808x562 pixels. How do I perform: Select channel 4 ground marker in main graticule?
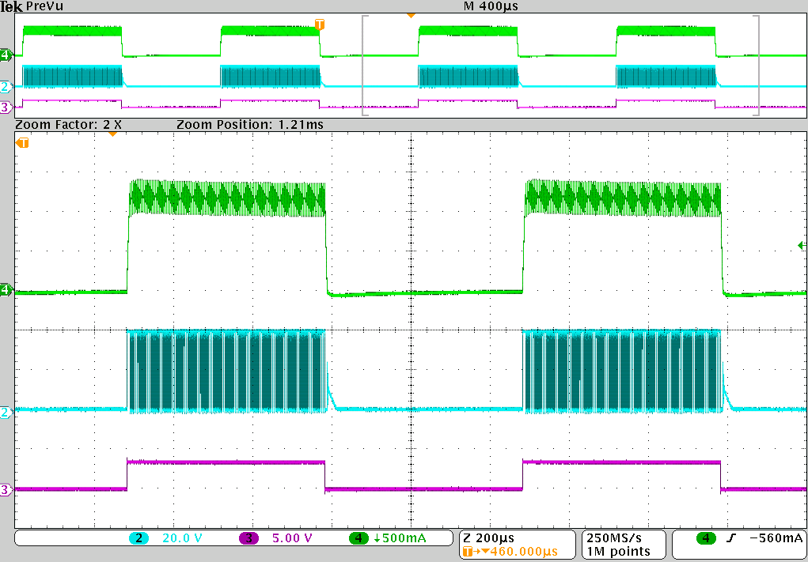pos(6,290)
